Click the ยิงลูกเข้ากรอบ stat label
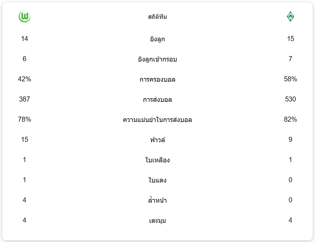 point(157,59)
